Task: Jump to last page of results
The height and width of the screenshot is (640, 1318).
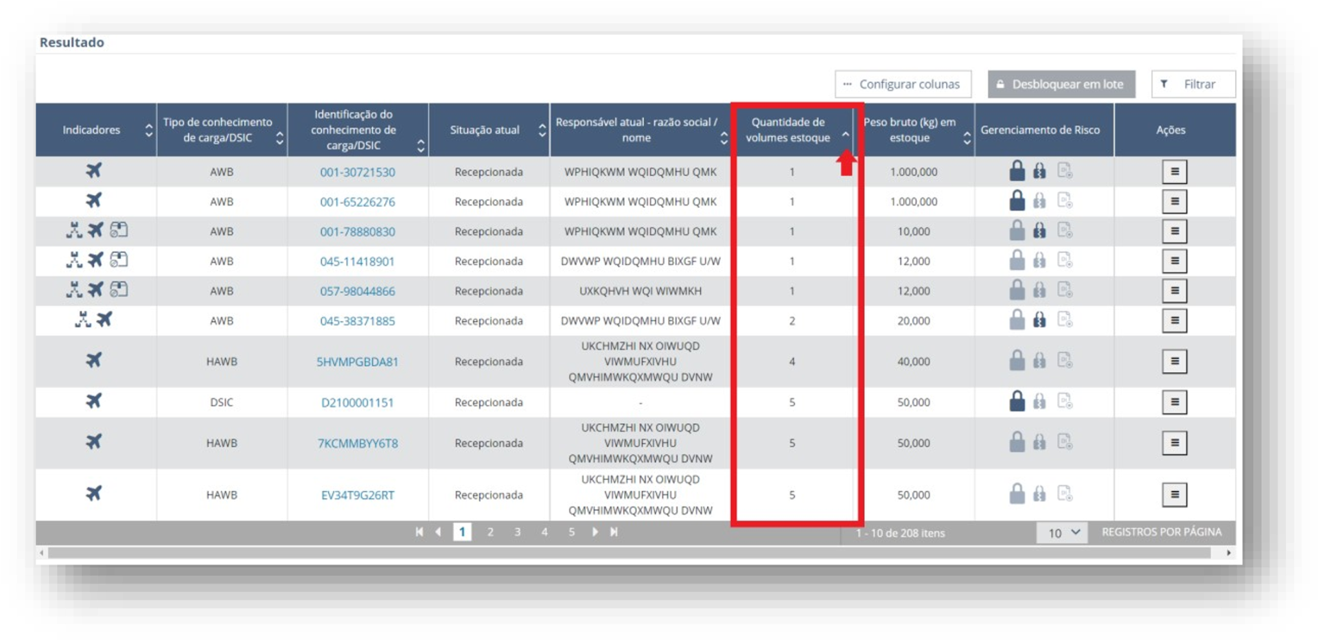Action: click(x=614, y=532)
